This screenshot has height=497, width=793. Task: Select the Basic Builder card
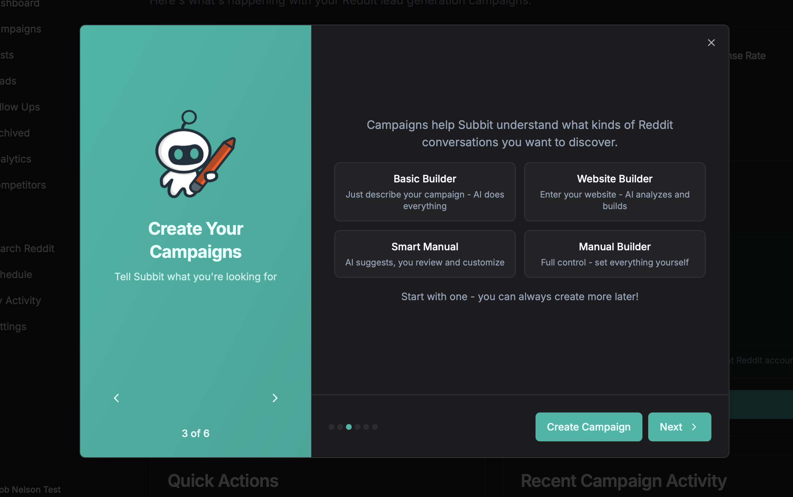tap(425, 191)
